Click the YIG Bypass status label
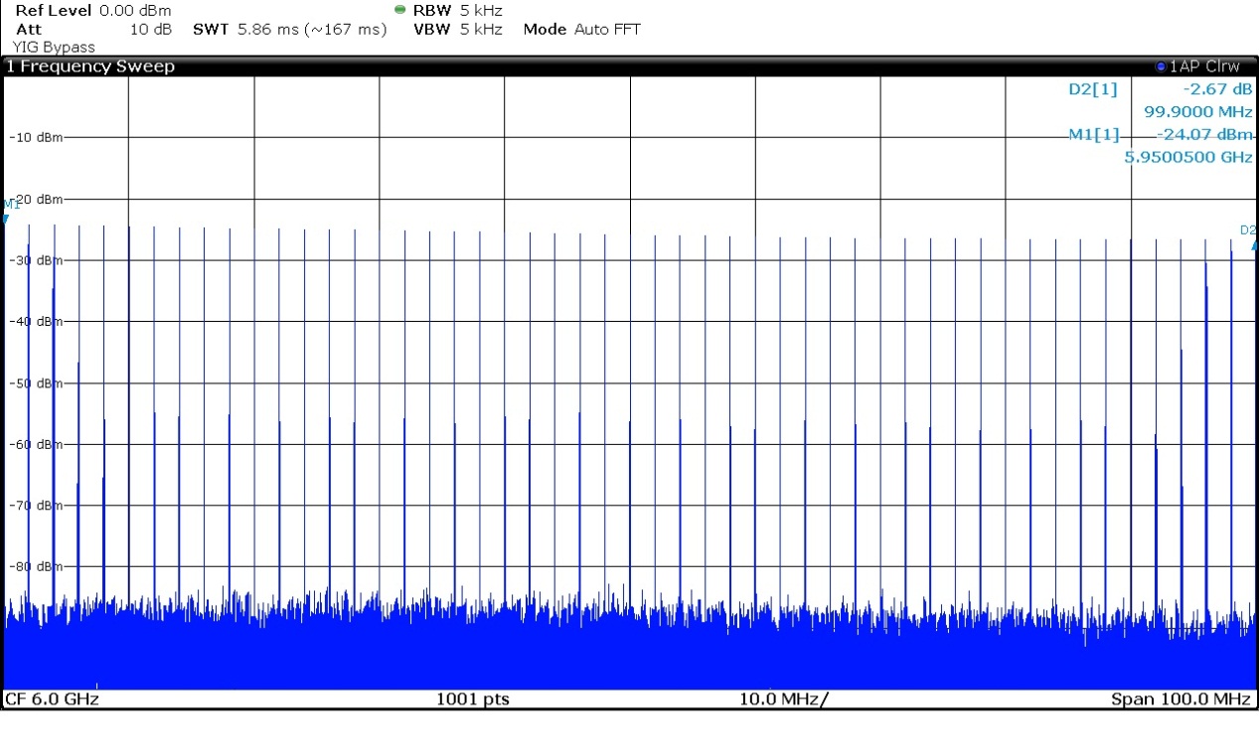The height and width of the screenshot is (753, 1259). [54, 47]
